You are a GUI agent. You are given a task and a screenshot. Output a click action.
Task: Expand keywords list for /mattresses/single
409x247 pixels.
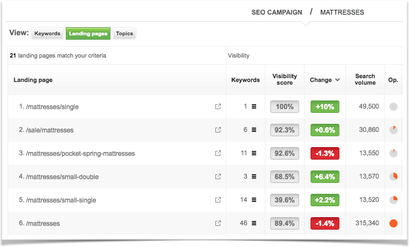point(253,107)
